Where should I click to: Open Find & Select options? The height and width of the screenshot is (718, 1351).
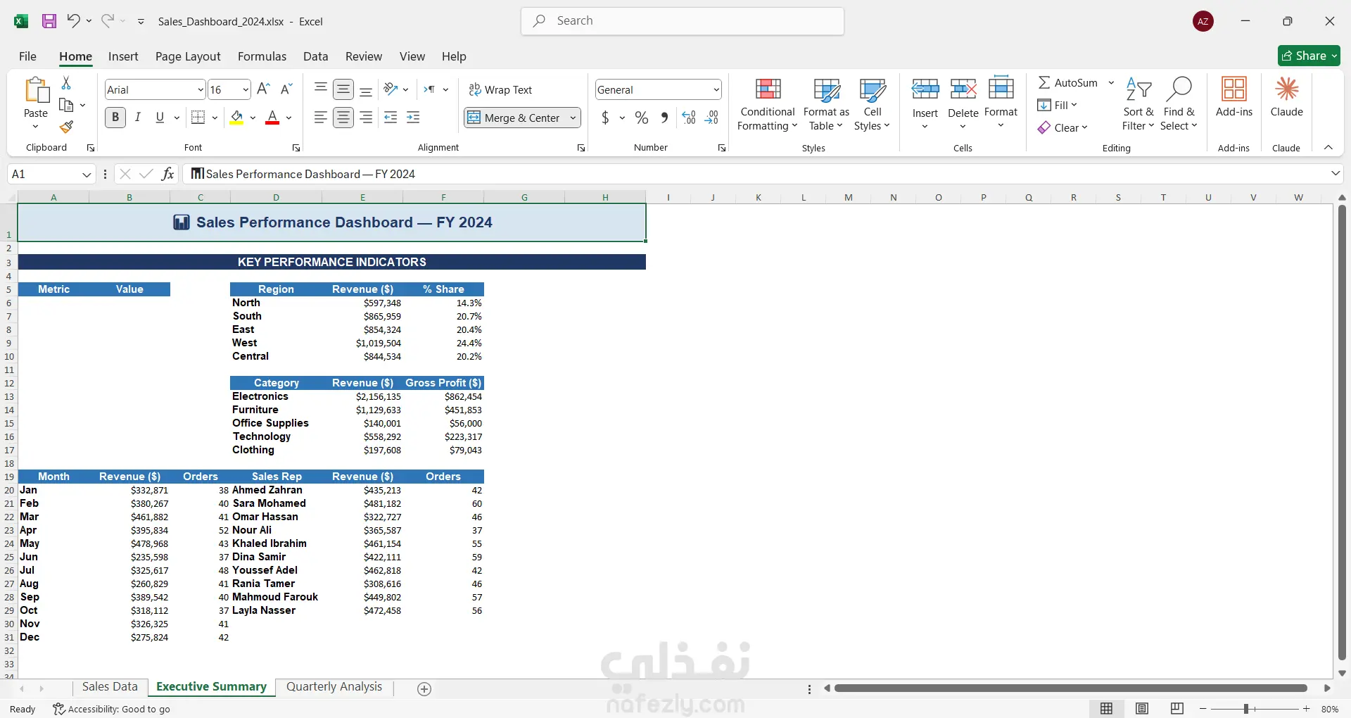point(1179,104)
